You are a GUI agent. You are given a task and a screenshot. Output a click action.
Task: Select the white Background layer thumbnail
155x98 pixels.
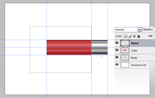click(125, 65)
